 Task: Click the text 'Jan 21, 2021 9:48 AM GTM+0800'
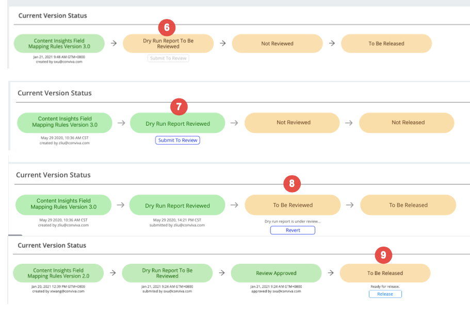coord(59,57)
